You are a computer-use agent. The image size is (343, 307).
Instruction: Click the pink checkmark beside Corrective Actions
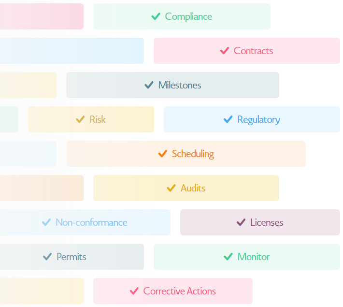click(134, 291)
